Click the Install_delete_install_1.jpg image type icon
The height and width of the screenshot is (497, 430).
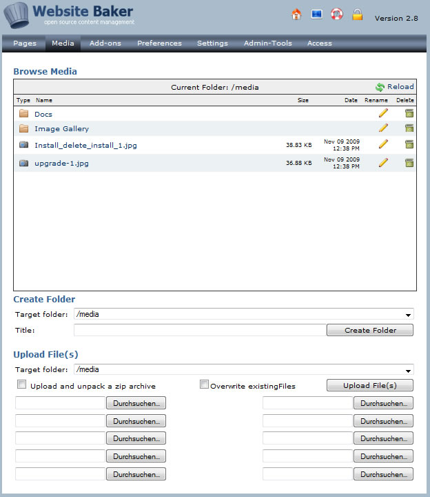click(23, 145)
